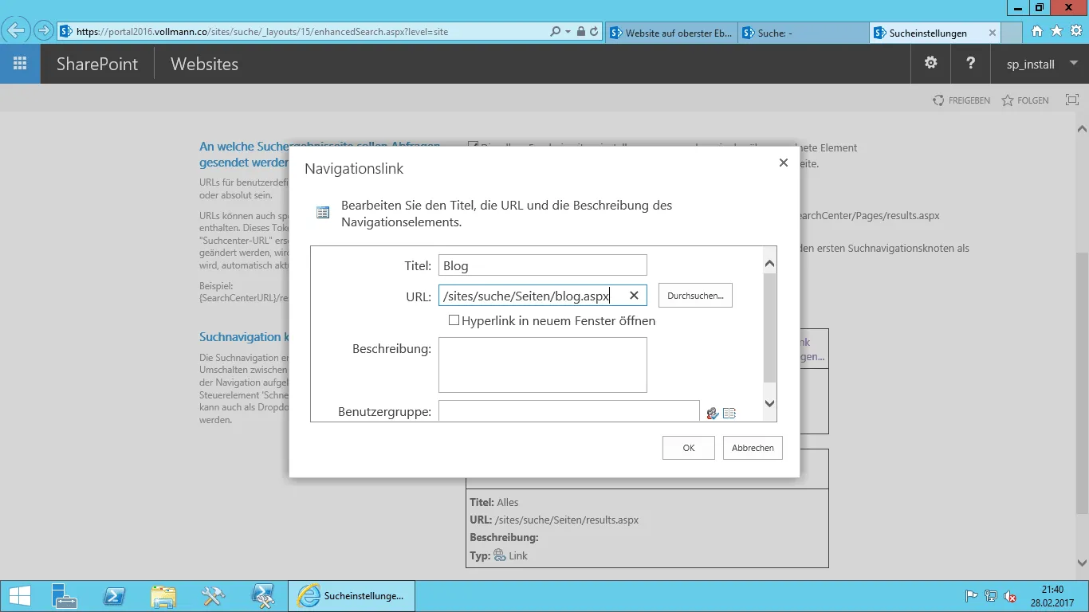Open the Favorites star icon
Viewport: 1089px width, 612px height.
(1056, 31)
